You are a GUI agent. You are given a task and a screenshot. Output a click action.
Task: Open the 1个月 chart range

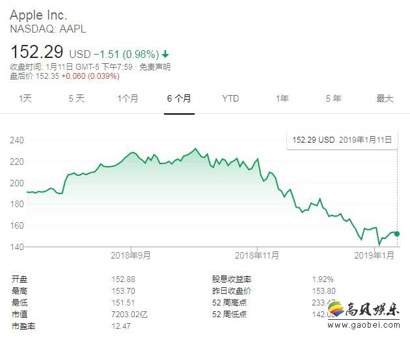pyautogui.click(x=128, y=98)
